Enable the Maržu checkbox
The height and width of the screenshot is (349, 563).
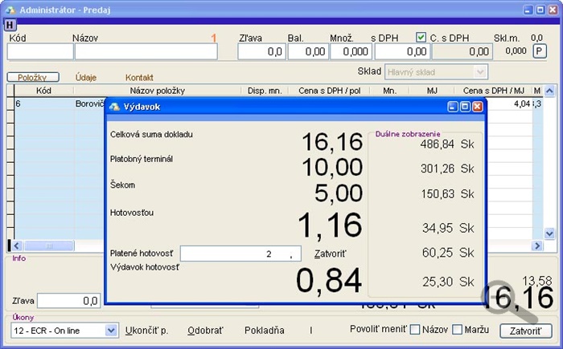click(x=458, y=330)
